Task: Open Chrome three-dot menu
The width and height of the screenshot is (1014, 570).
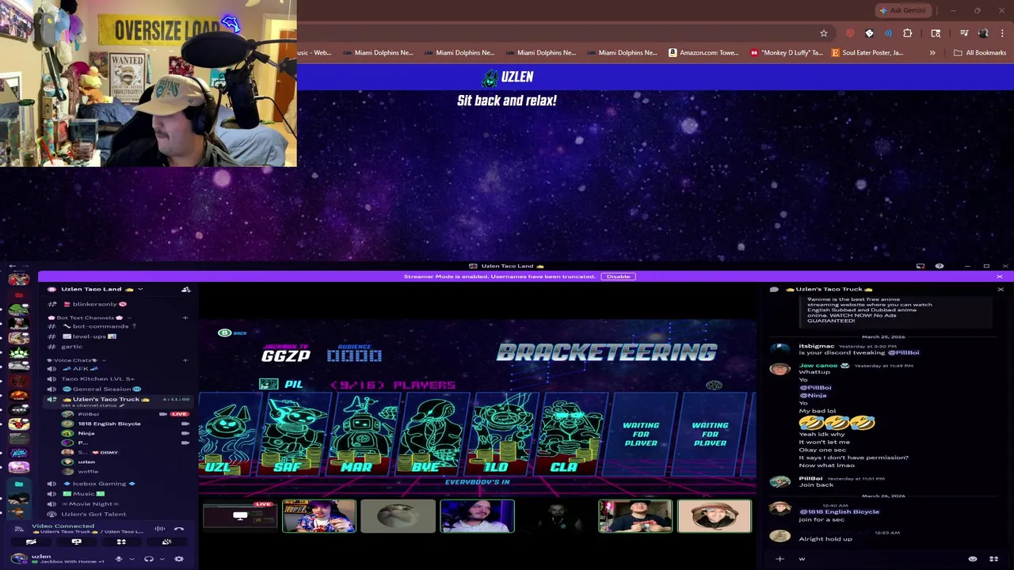Action: pos(1002,33)
